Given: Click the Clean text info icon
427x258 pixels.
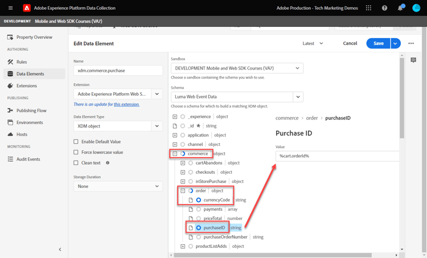Looking at the screenshot, I should tap(108, 163).
